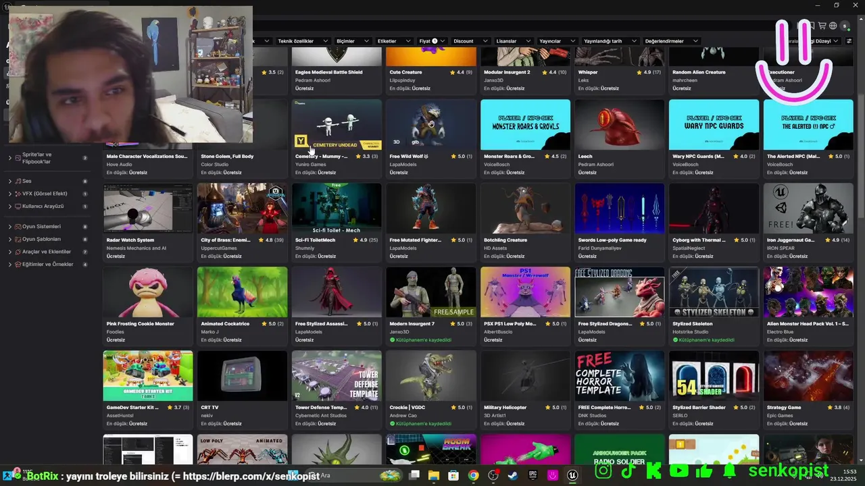This screenshot has width=865, height=486.
Task: Click the Kullanıcı Arayüzü monitor icon
Action: coord(17,206)
